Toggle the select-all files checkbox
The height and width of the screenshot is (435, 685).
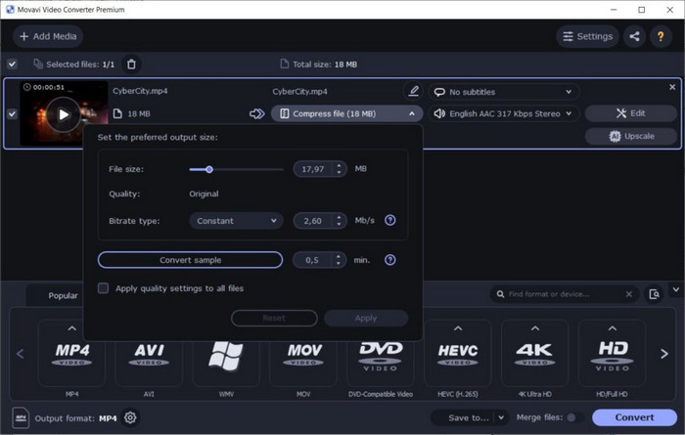click(x=12, y=65)
